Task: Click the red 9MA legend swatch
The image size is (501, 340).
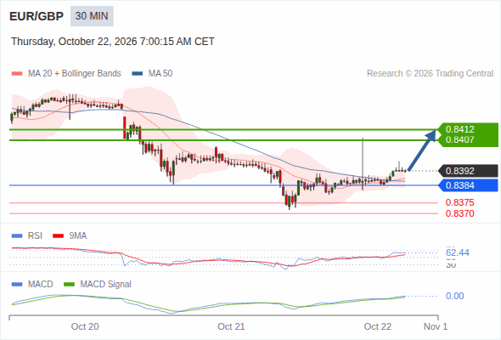Action: click(x=58, y=236)
